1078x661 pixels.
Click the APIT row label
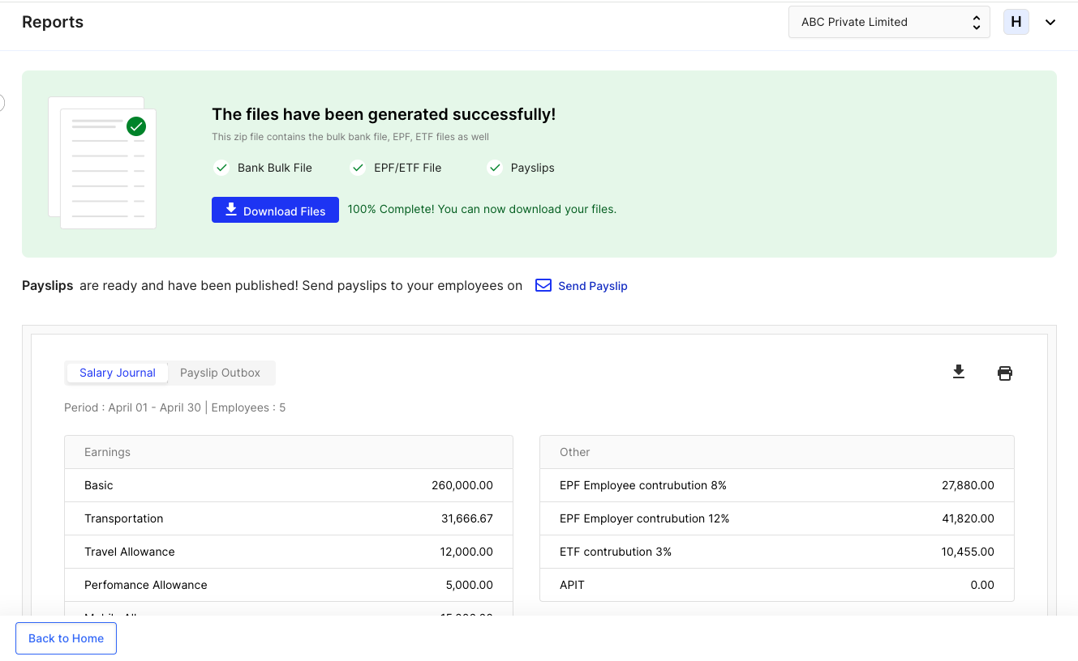pos(572,585)
